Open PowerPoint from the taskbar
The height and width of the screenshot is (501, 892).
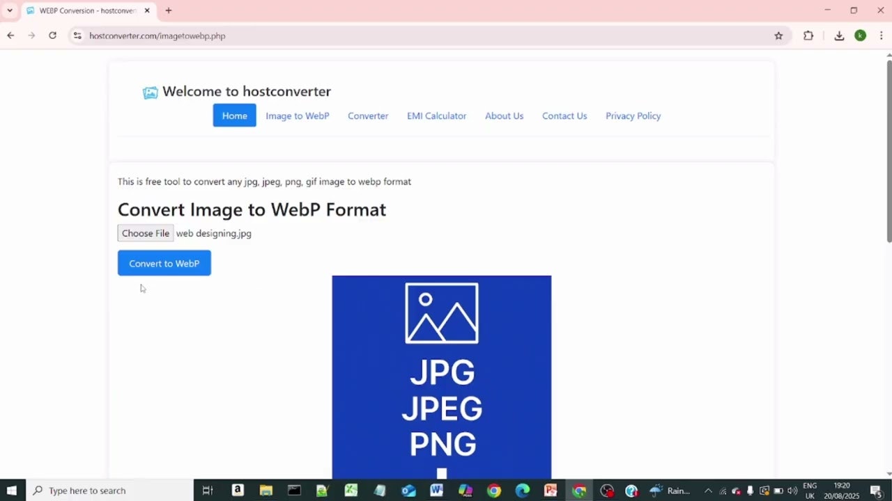[x=551, y=491]
